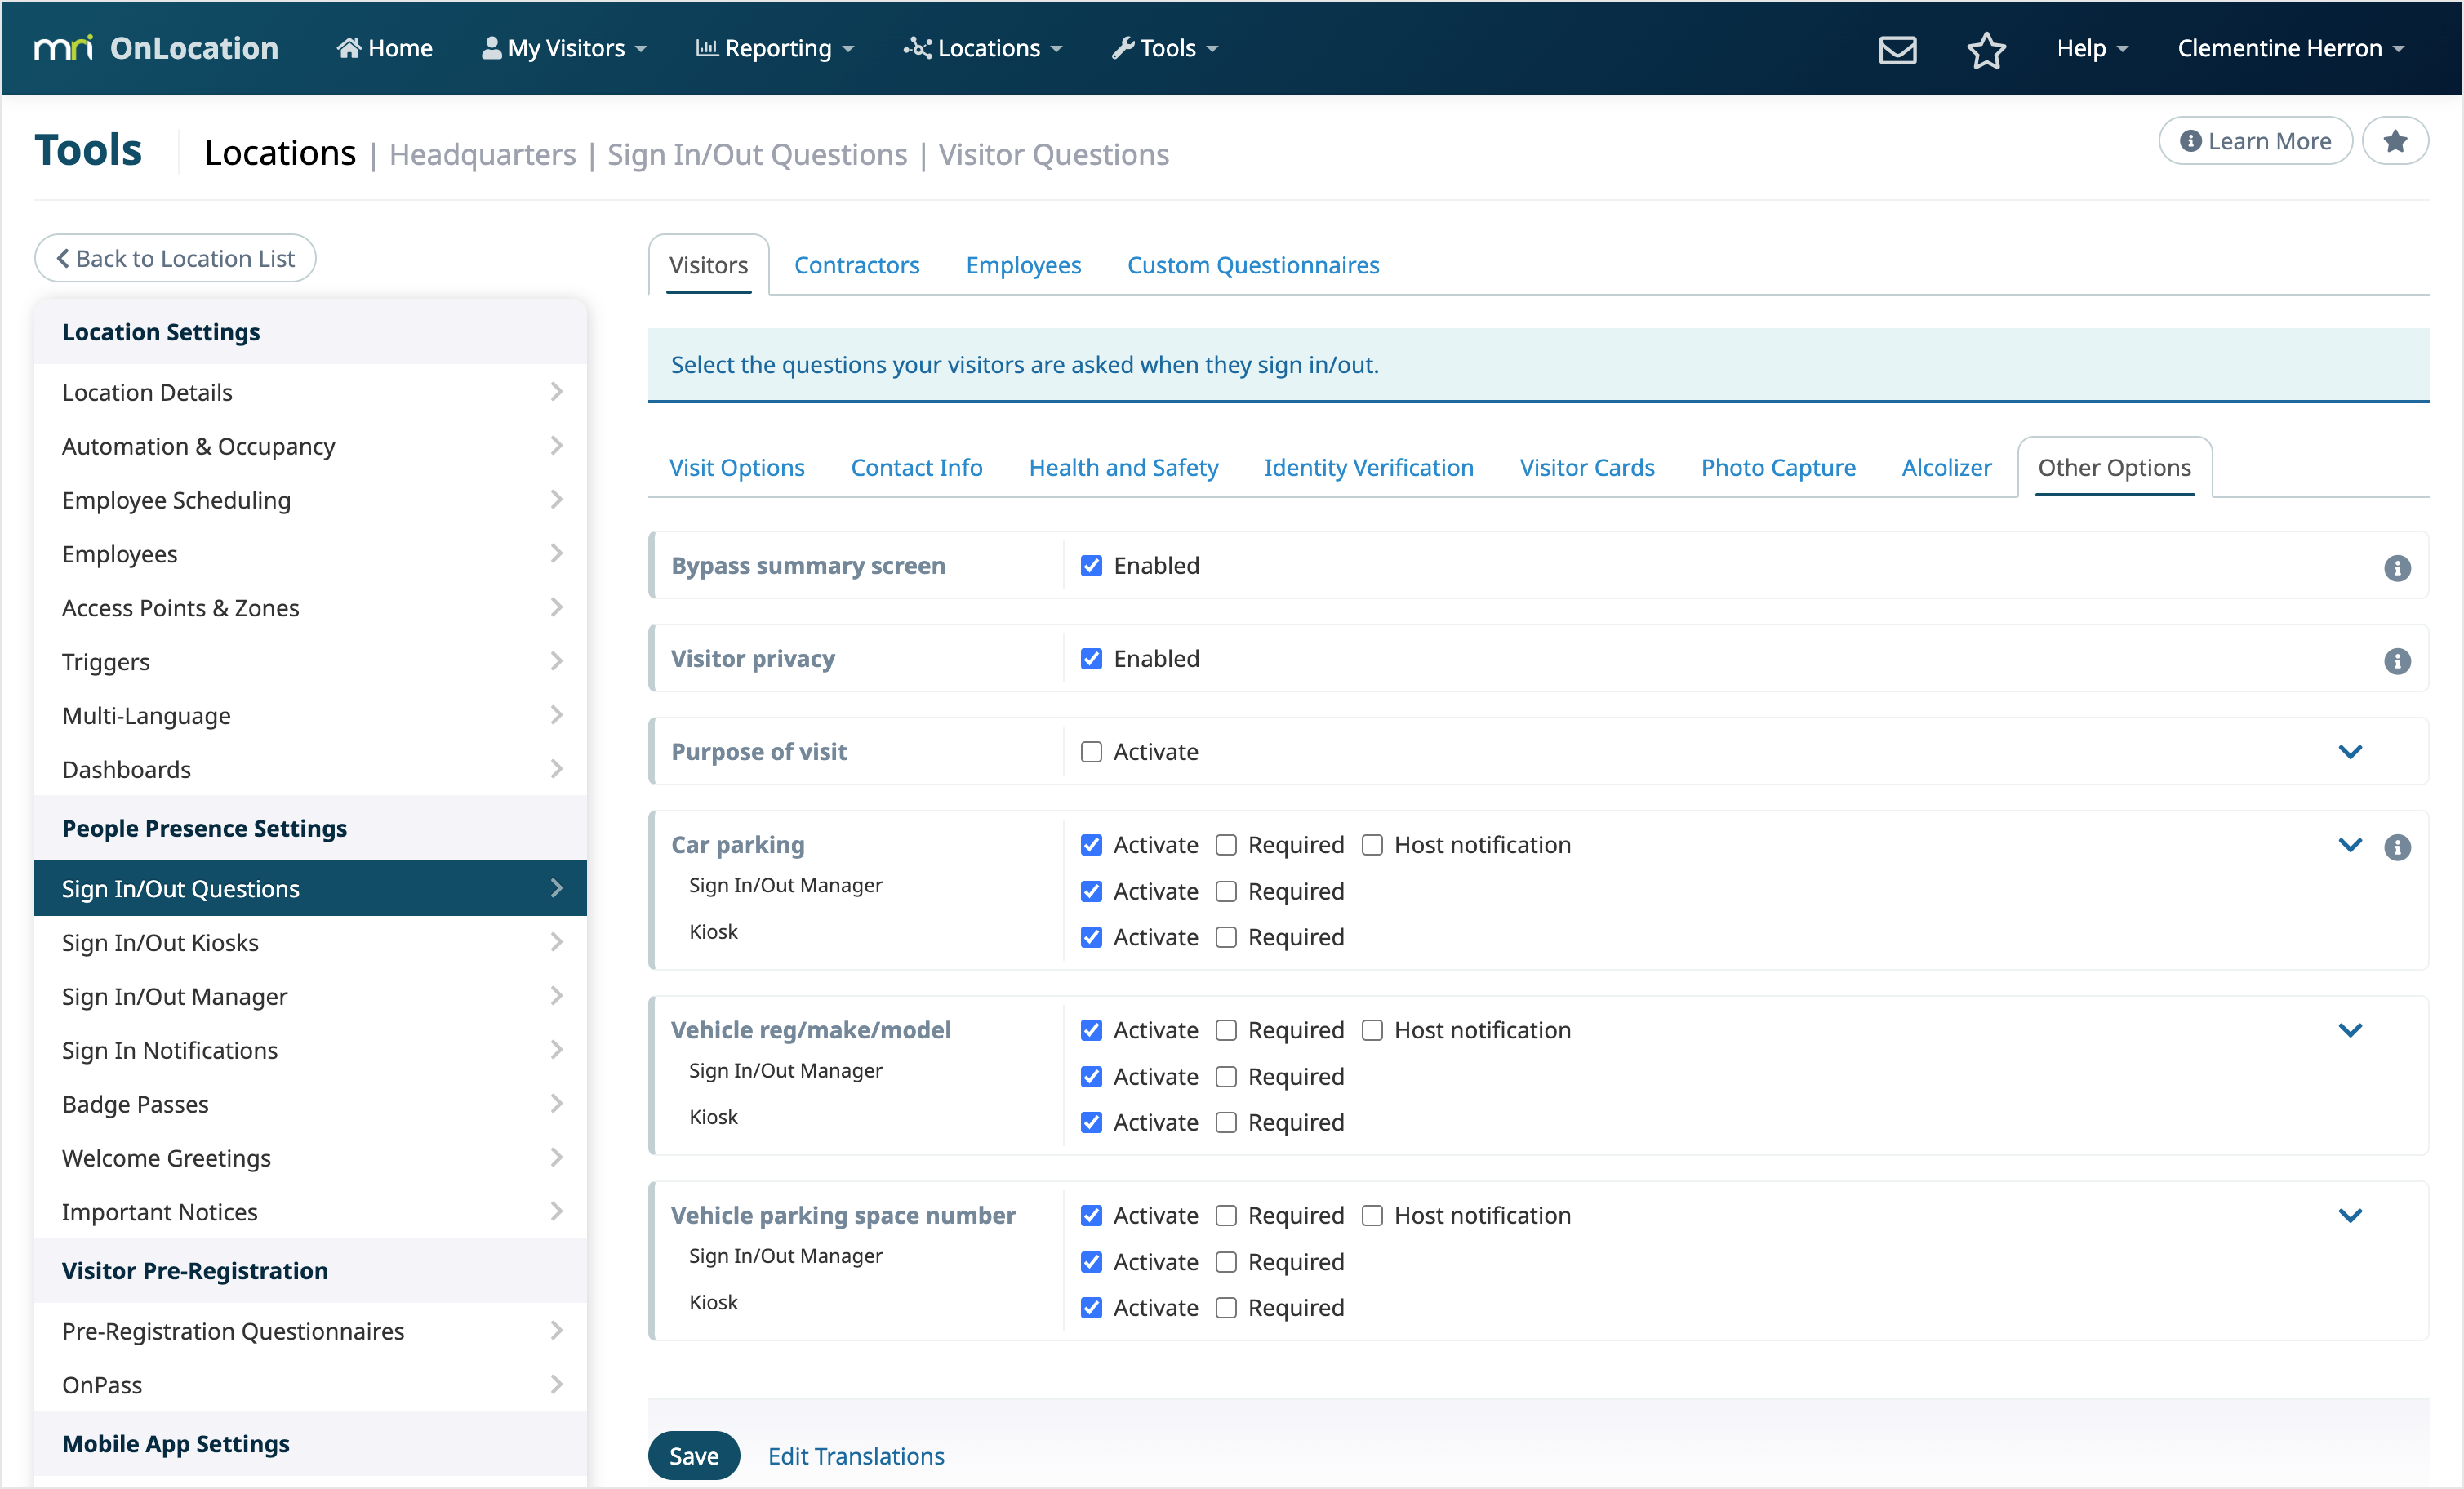Screen dimensions: 2464x1489
Task: Select the Health and Safety sub-tab
Action: 1123,467
